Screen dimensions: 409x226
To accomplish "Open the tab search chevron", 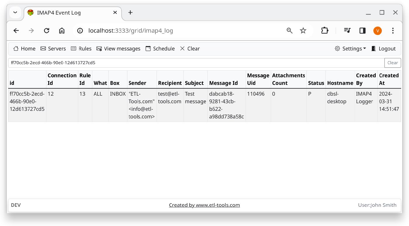I will click(15, 13).
